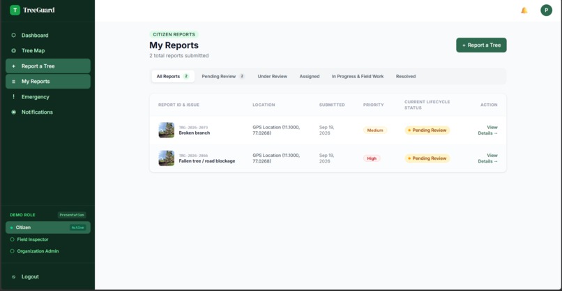Click the Medium priority badge
Screen dimensions: 562x291
[x=375, y=130]
